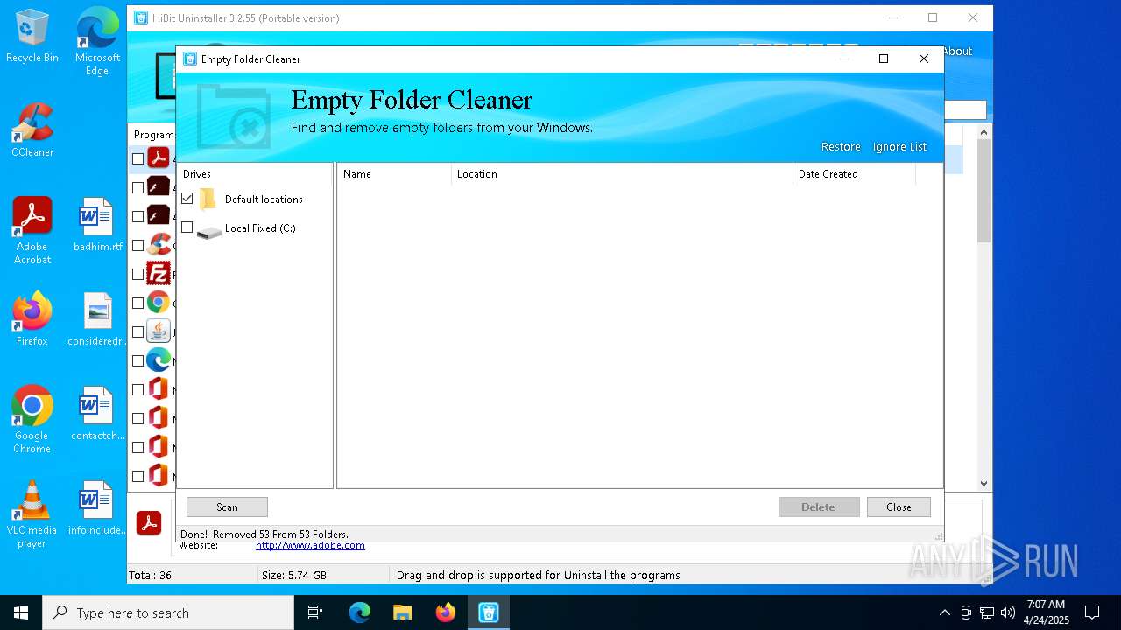Select the Local Fixed (C:) drive icon

click(208, 232)
